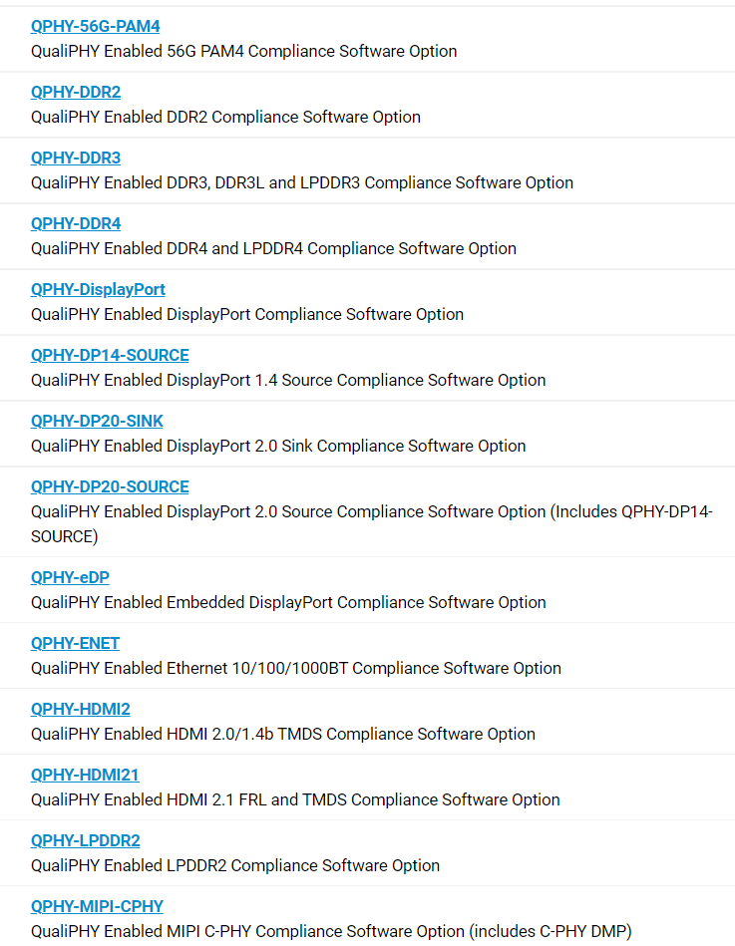
Task: Click the 56G PAM4 Compliance description text
Action: pyautogui.click(x=243, y=51)
